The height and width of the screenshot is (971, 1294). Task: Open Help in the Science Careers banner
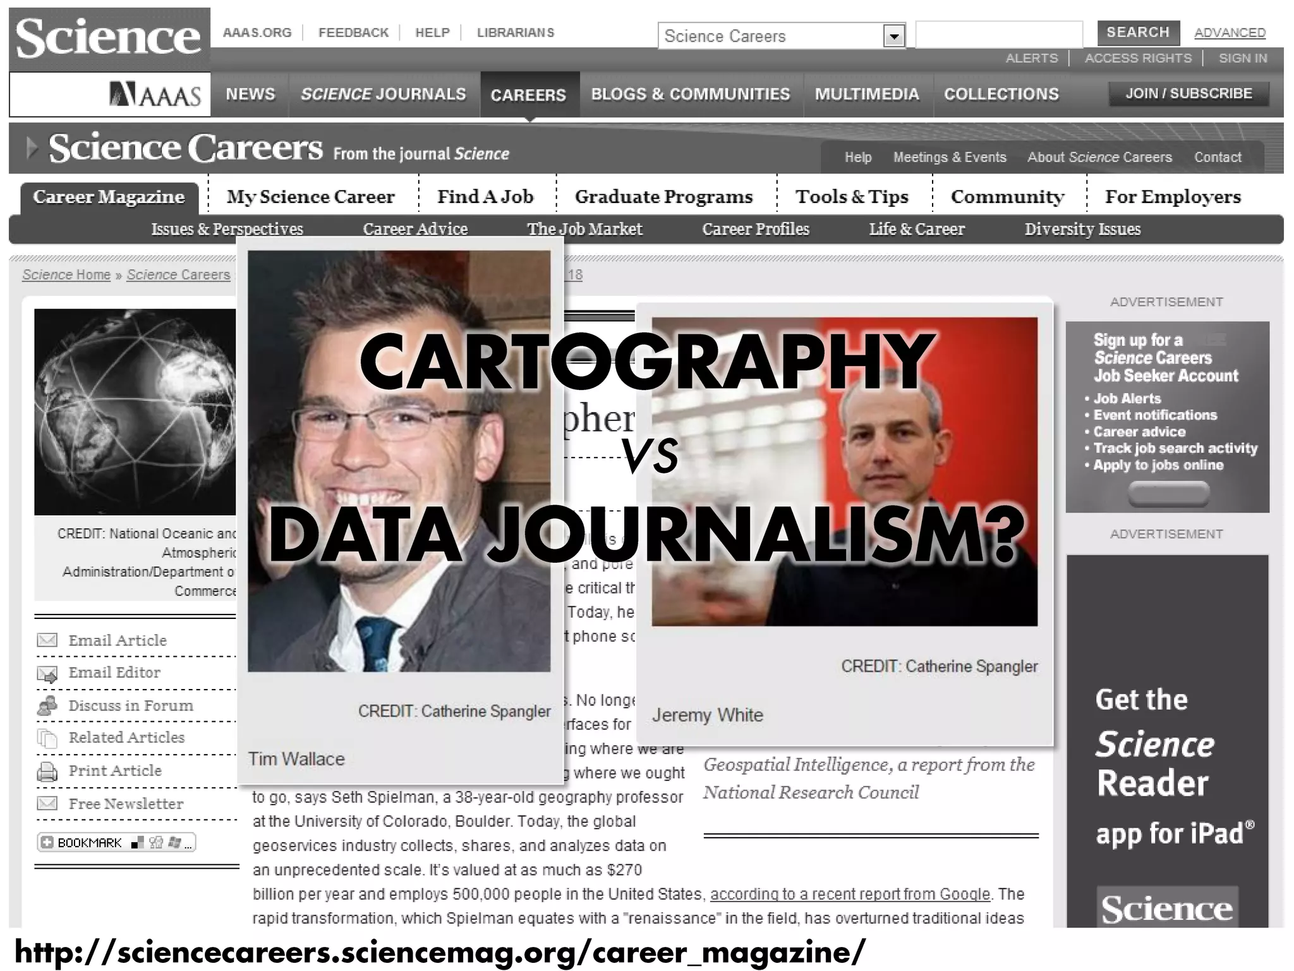(858, 157)
